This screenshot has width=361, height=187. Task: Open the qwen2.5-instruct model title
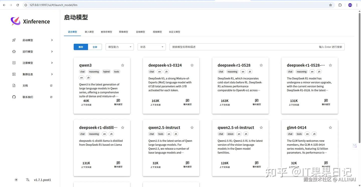(x=164, y=128)
